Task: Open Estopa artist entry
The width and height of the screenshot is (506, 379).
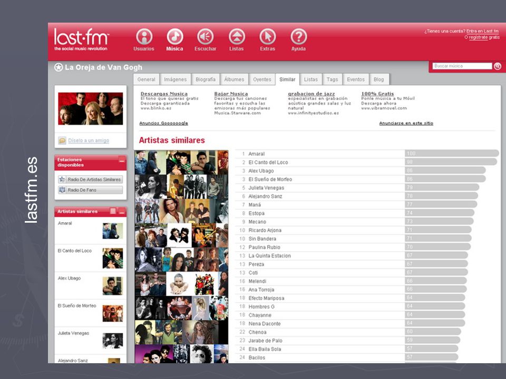Action: point(256,213)
